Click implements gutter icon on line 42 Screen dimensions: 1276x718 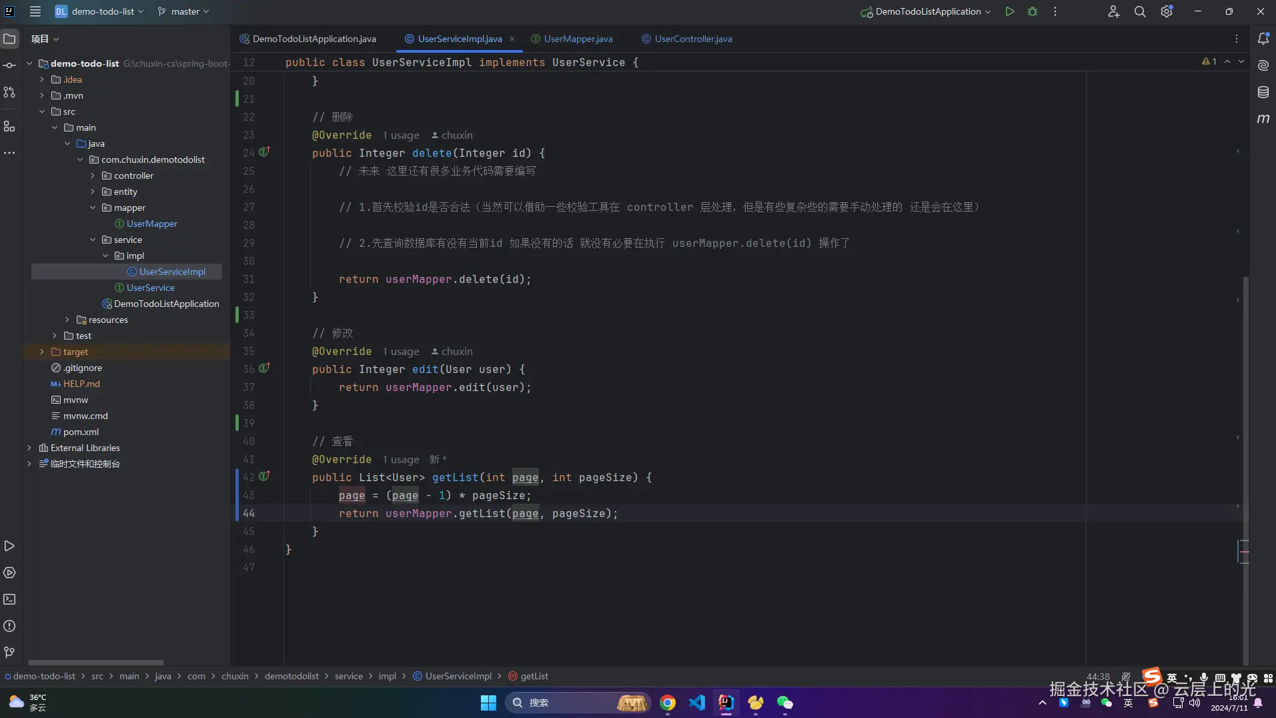(264, 476)
